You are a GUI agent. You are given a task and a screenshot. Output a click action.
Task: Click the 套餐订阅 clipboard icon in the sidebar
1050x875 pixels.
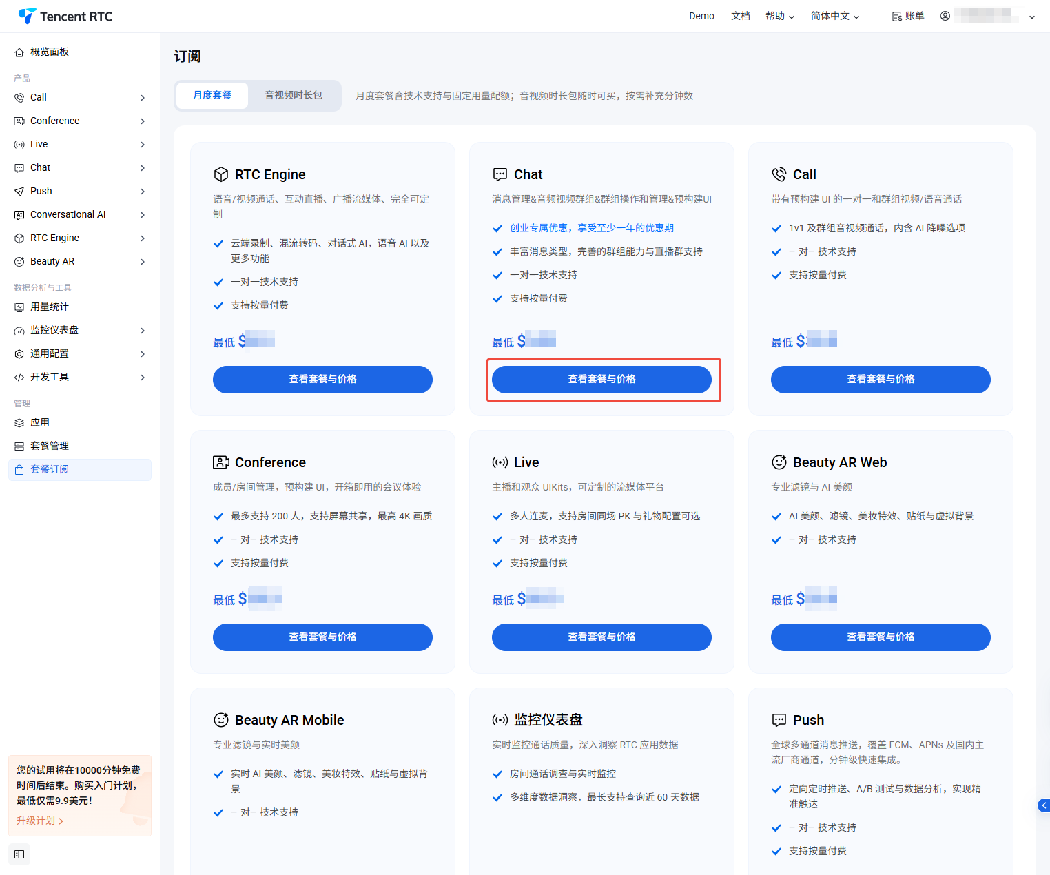click(19, 470)
